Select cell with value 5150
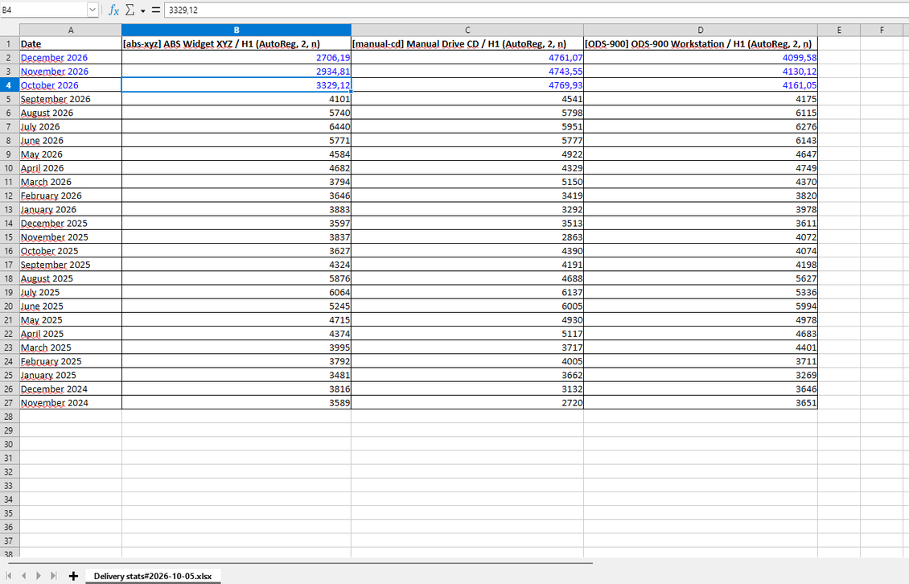This screenshot has height=584, width=909. pos(467,182)
